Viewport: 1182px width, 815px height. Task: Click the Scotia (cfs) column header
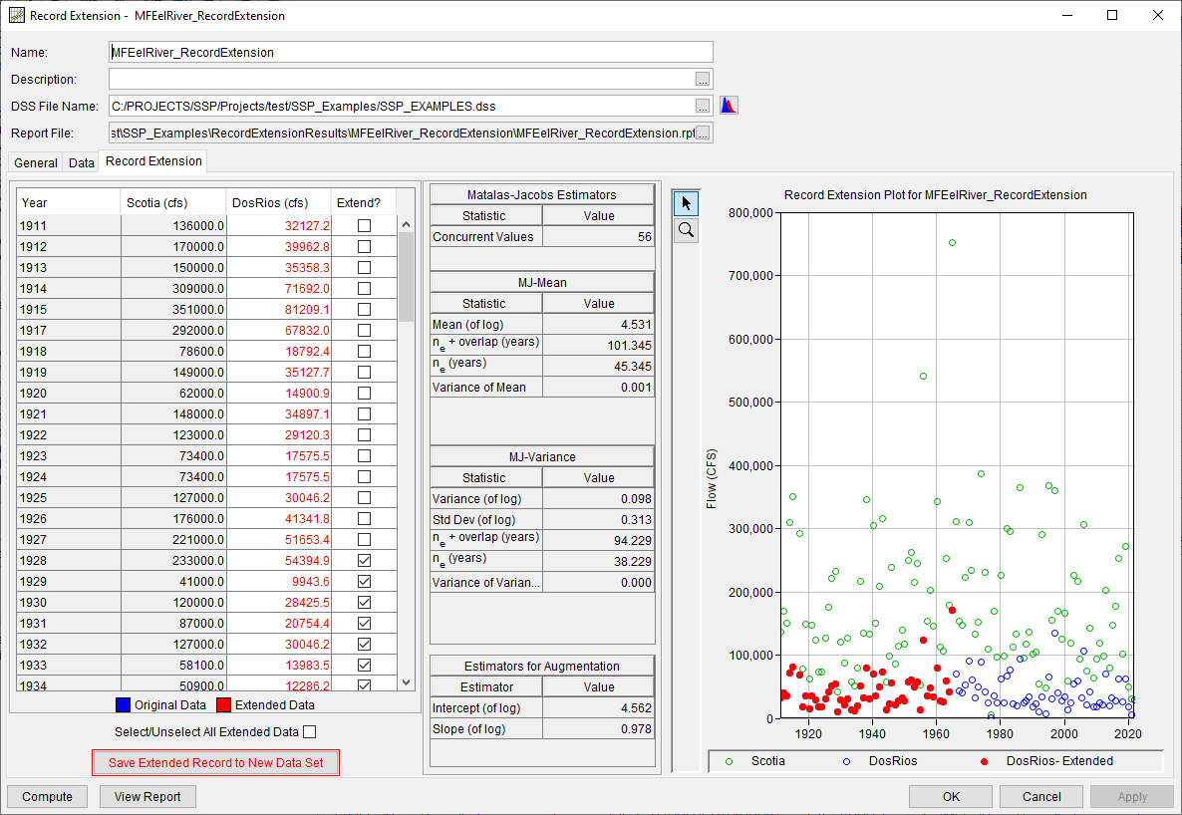tap(173, 203)
